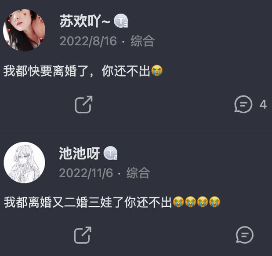Share 苏欢吖~'s comment
The image size is (272, 256).
coord(83,104)
